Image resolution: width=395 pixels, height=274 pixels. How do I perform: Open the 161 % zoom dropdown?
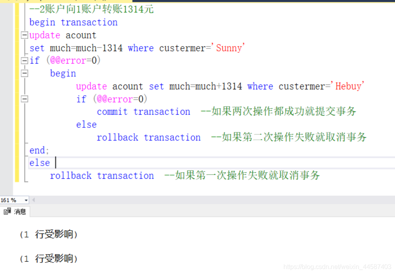coord(26,200)
